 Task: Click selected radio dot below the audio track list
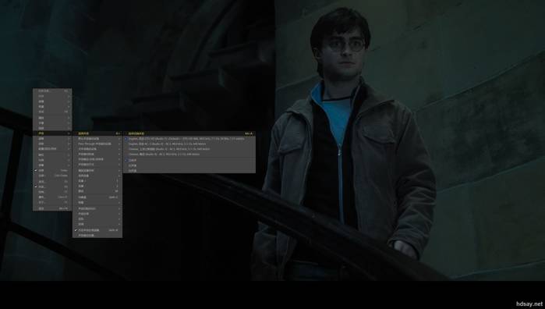[x=126, y=161]
